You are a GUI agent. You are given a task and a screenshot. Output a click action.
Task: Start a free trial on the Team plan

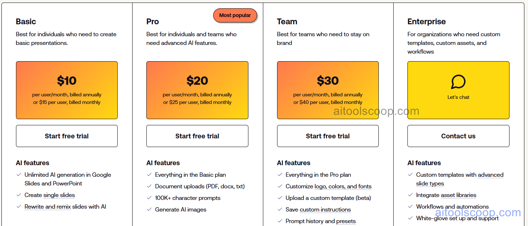(328, 136)
